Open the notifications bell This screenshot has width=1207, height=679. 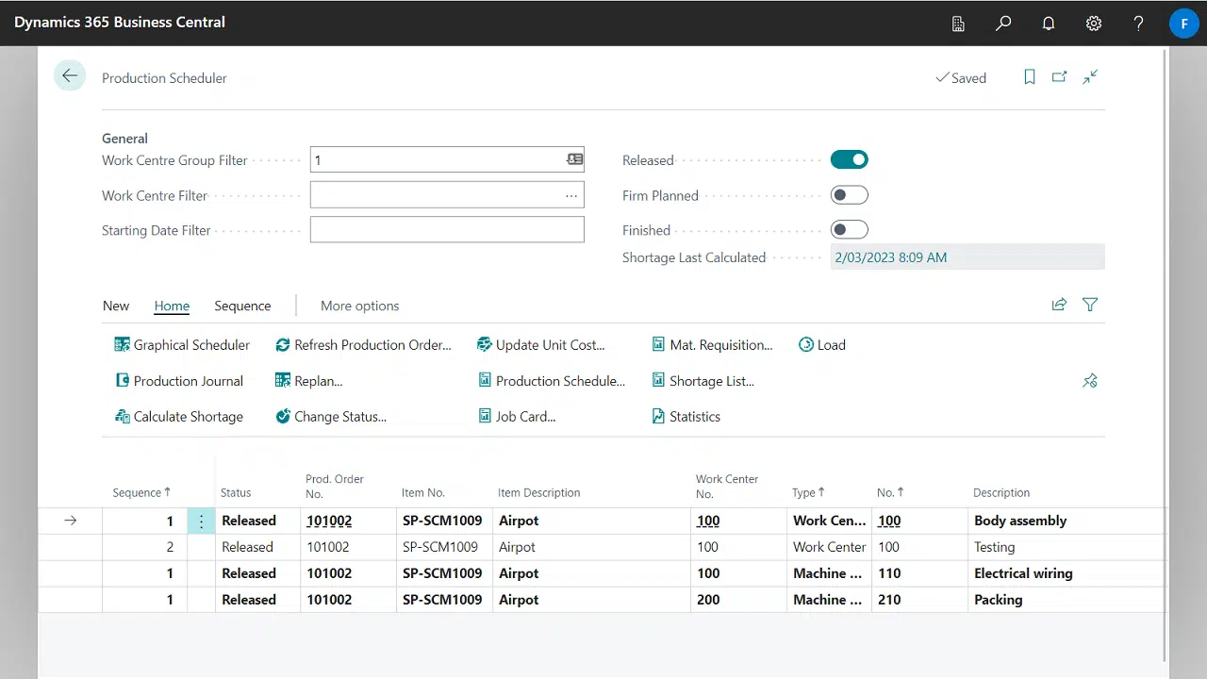click(x=1049, y=24)
